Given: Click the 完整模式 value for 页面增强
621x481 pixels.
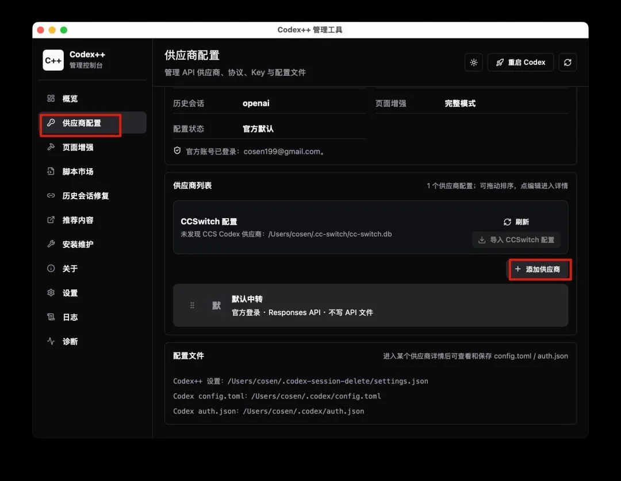Looking at the screenshot, I should click(460, 103).
